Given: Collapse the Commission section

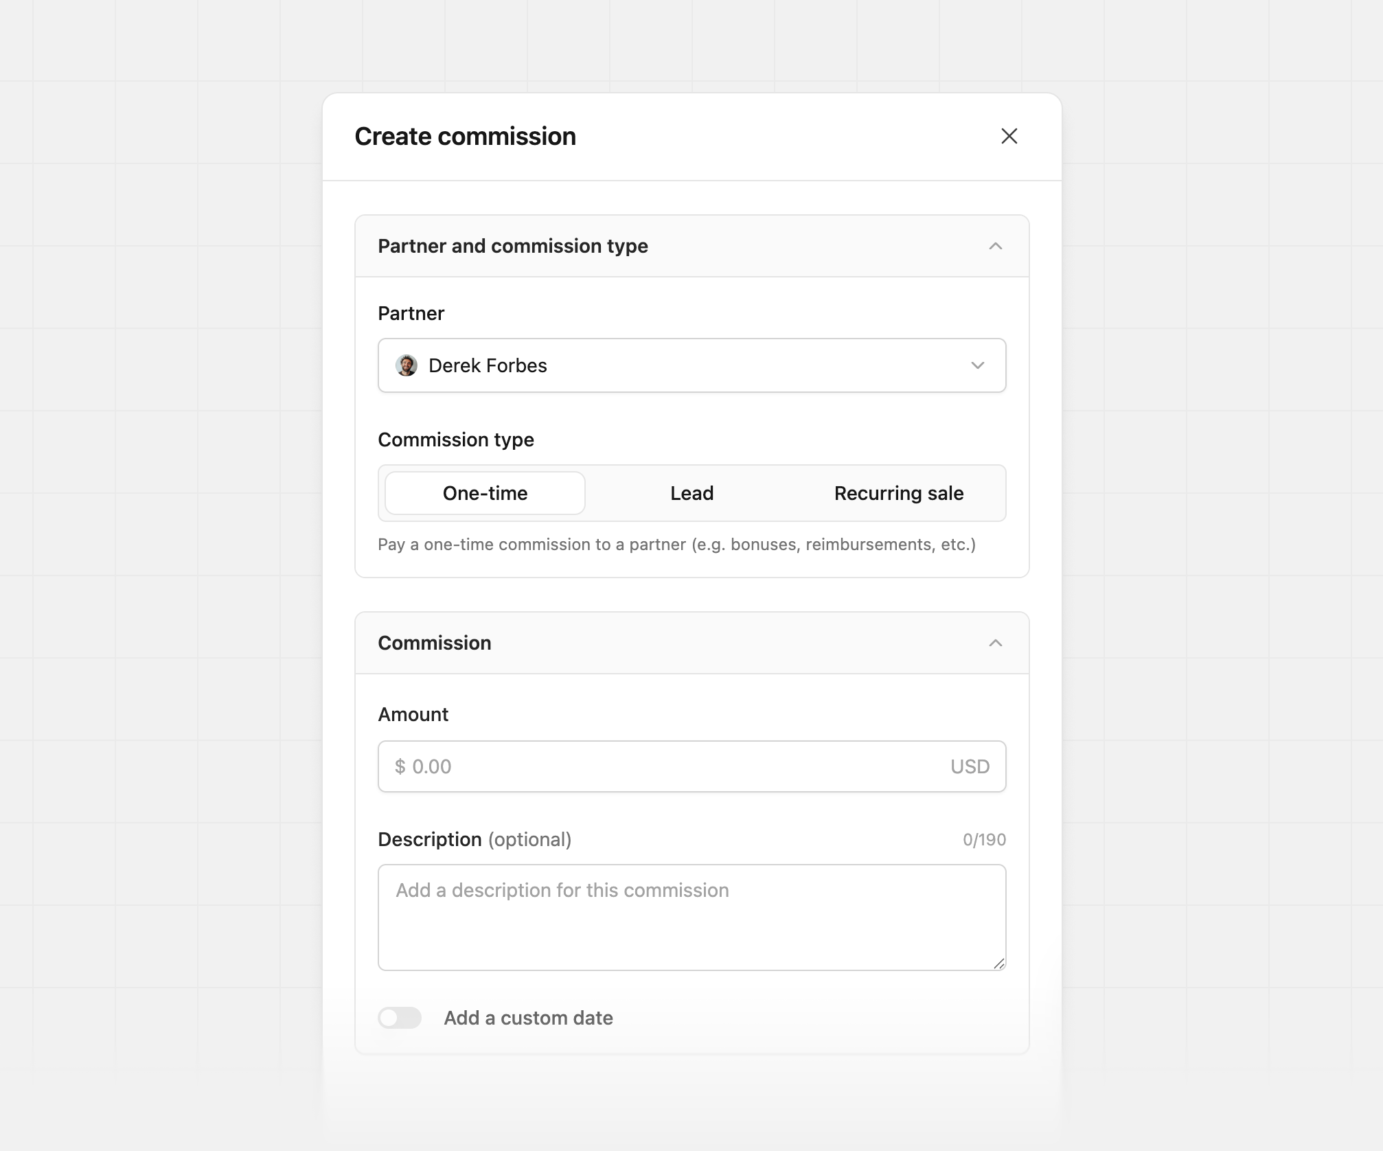Looking at the screenshot, I should tap(997, 643).
